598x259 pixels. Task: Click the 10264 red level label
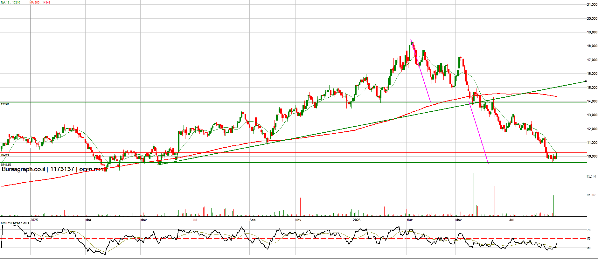(x=5, y=155)
